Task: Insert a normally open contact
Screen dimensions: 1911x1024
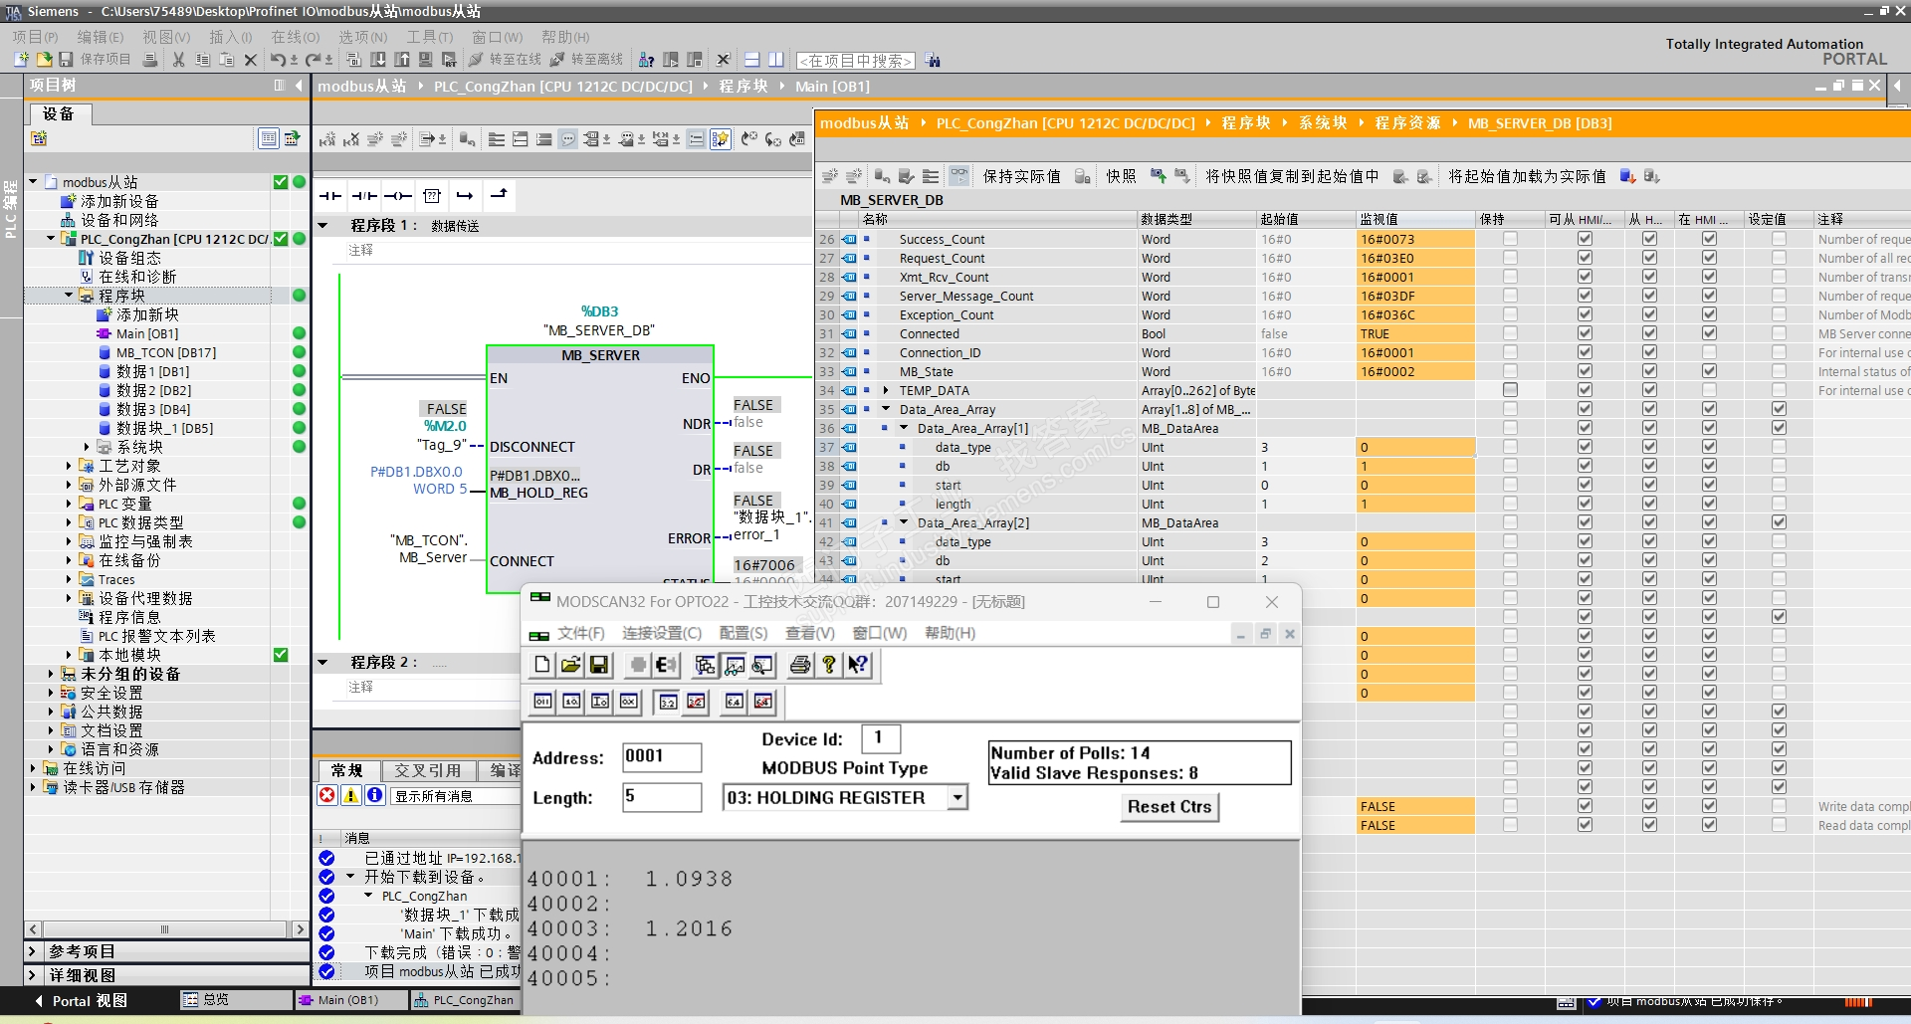Action: (330, 196)
